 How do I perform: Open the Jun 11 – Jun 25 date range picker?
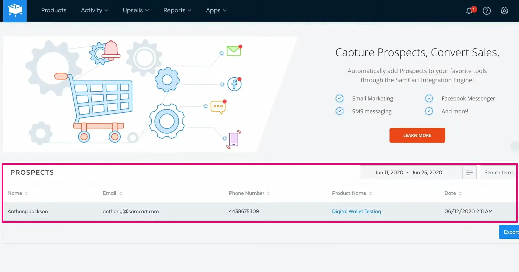click(411, 172)
